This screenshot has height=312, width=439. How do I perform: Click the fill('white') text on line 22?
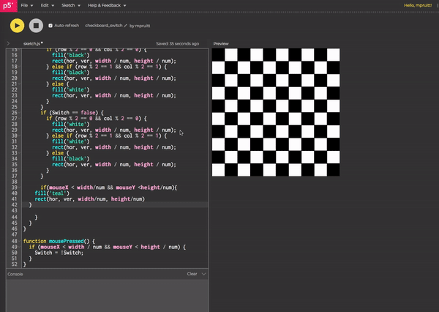[x=70, y=89]
